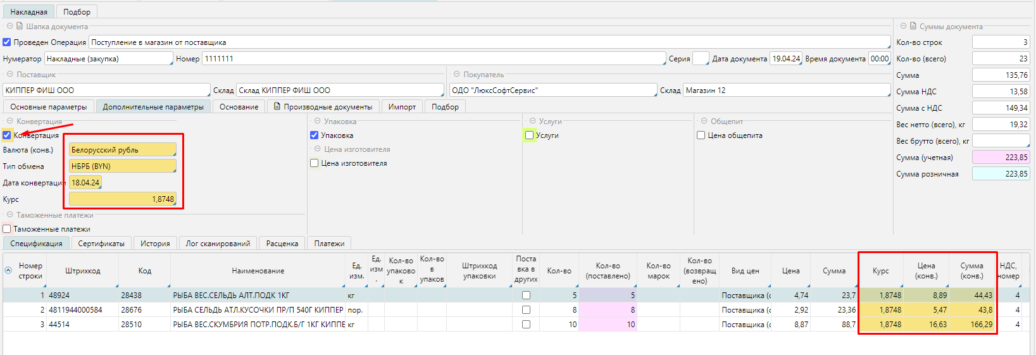Image resolution: width=1036 pixels, height=355 pixels.
Task: Open the Валюта (конв.) Белорусский рубль dropdown
Action: click(122, 150)
